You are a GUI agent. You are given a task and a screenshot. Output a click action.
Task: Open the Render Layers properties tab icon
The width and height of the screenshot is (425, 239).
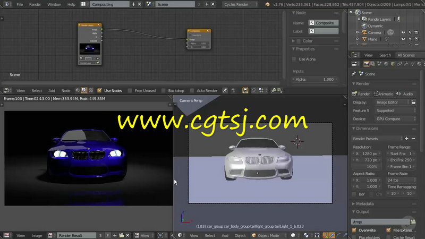point(373,64)
